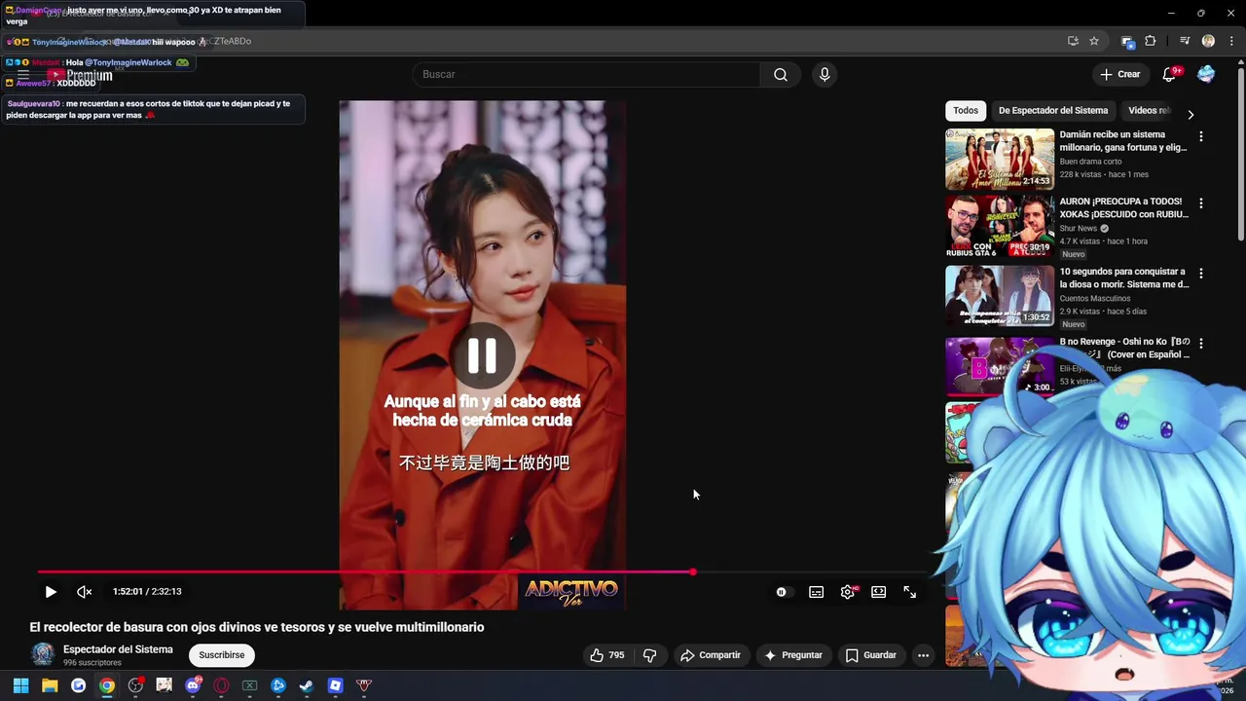Viewport: 1246px width, 701px height.
Task: Click the video title El recolector de basura
Action: [x=257, y=627]
